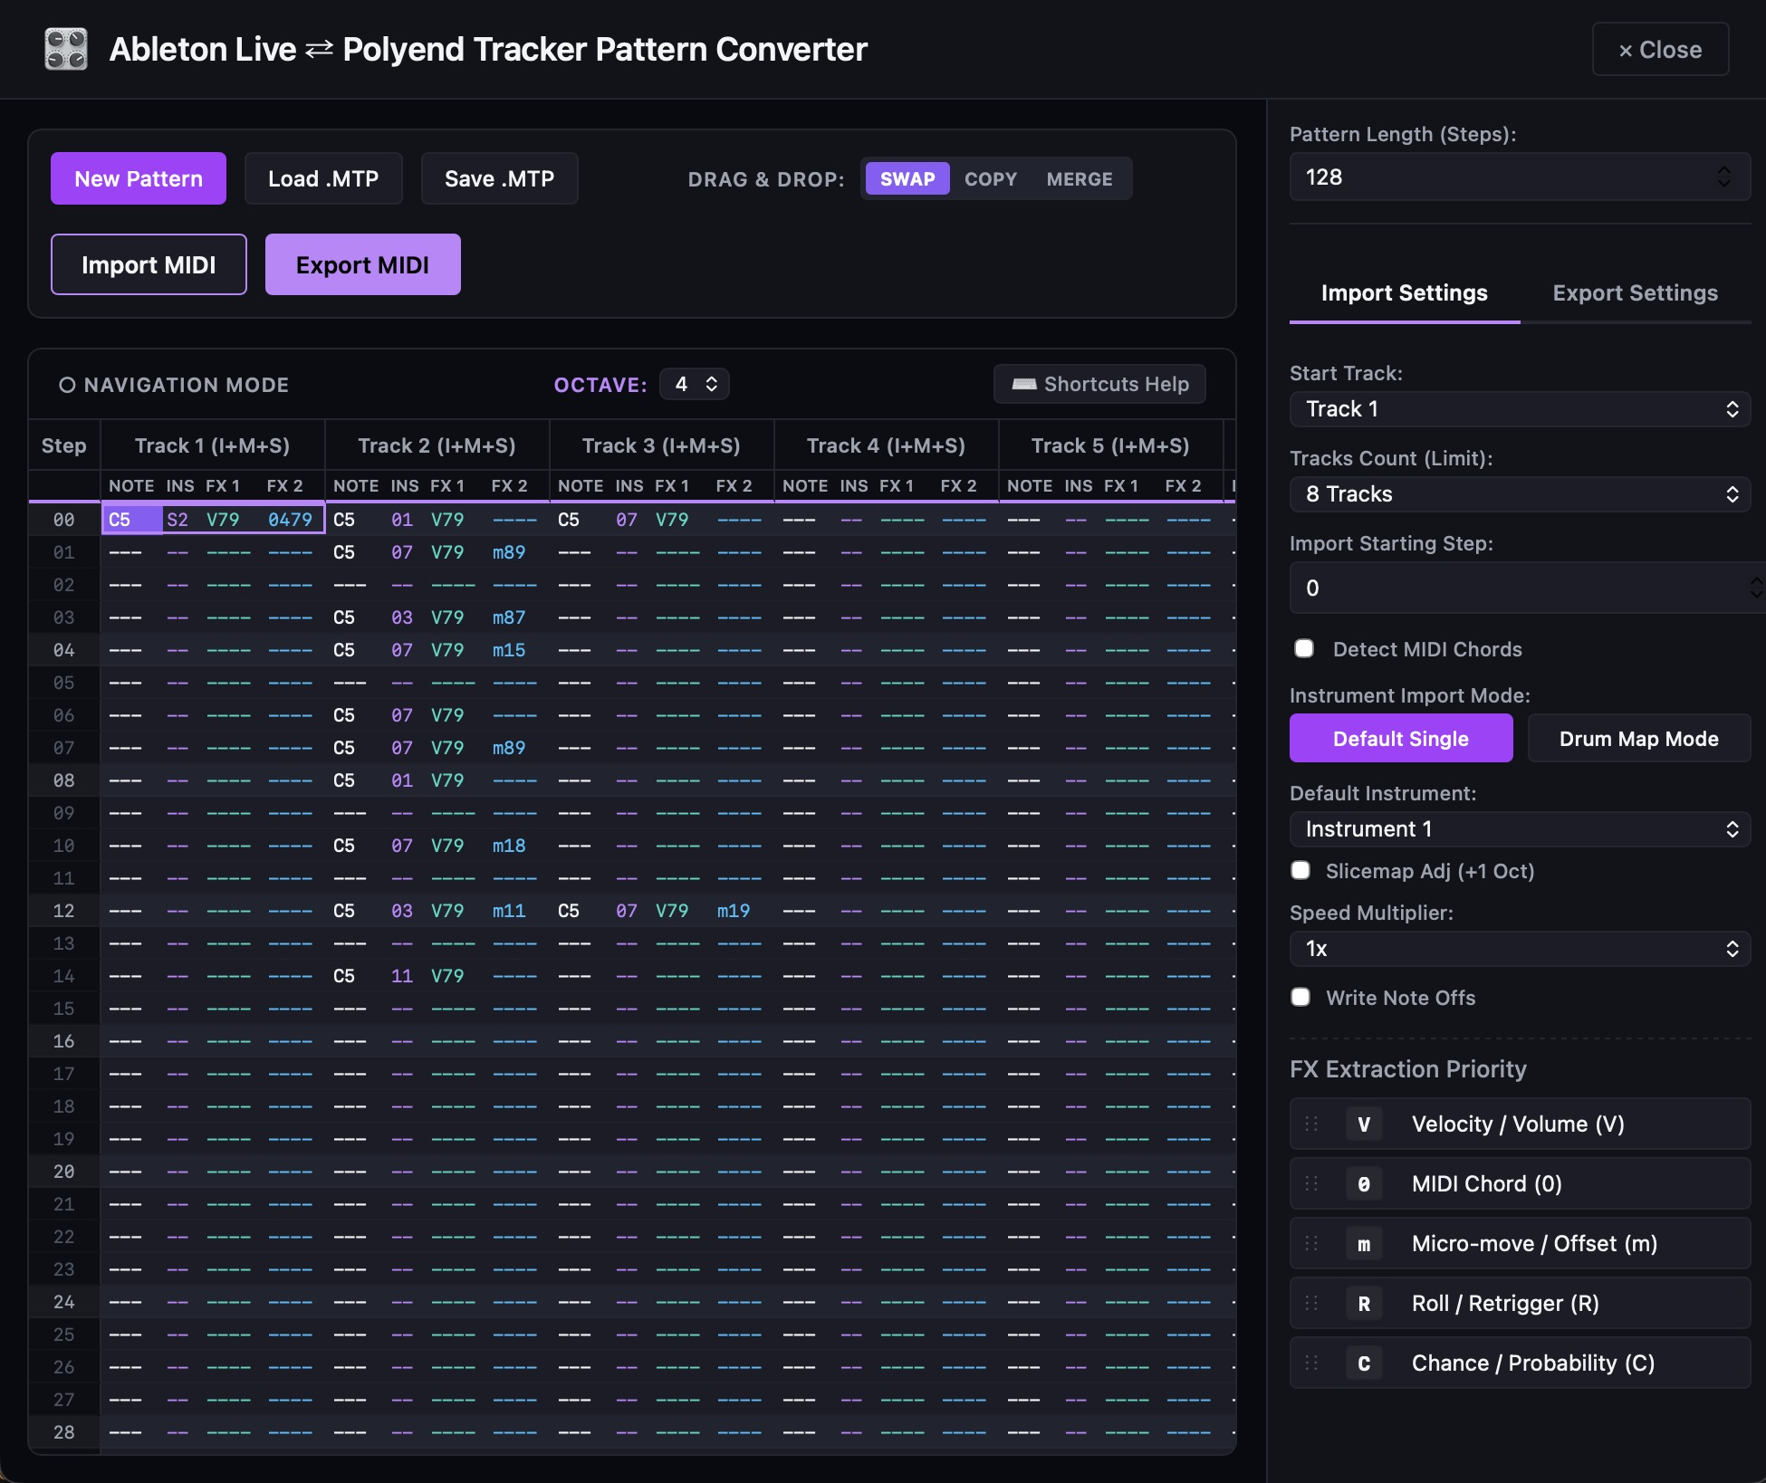Grab the drag handle of Micro-move / Offset (m)
Viewport: 1766px width, 1483px height.
point(1311,1243)
